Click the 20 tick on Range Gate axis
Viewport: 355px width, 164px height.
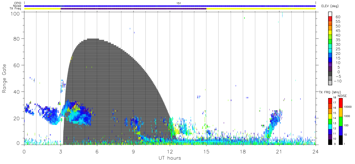pos(16,118)
